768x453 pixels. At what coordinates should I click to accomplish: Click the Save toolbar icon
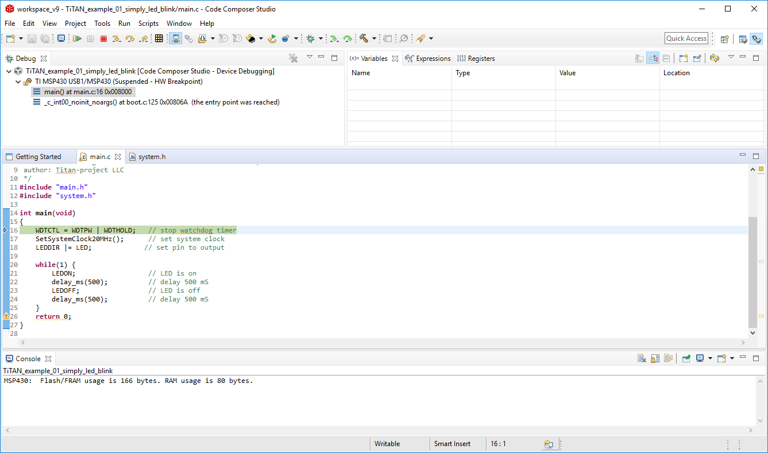32,38
